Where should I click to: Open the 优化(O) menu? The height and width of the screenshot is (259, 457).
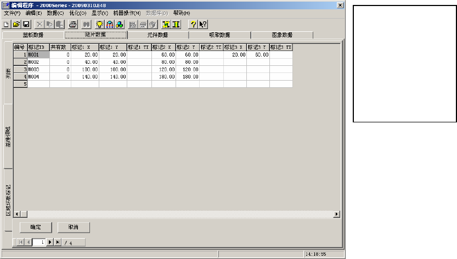click(x=77, y=13)
